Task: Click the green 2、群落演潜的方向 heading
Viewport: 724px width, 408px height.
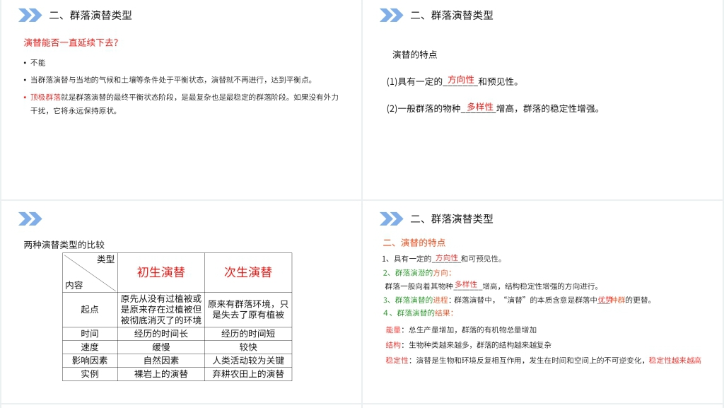Action: (417, 272)
